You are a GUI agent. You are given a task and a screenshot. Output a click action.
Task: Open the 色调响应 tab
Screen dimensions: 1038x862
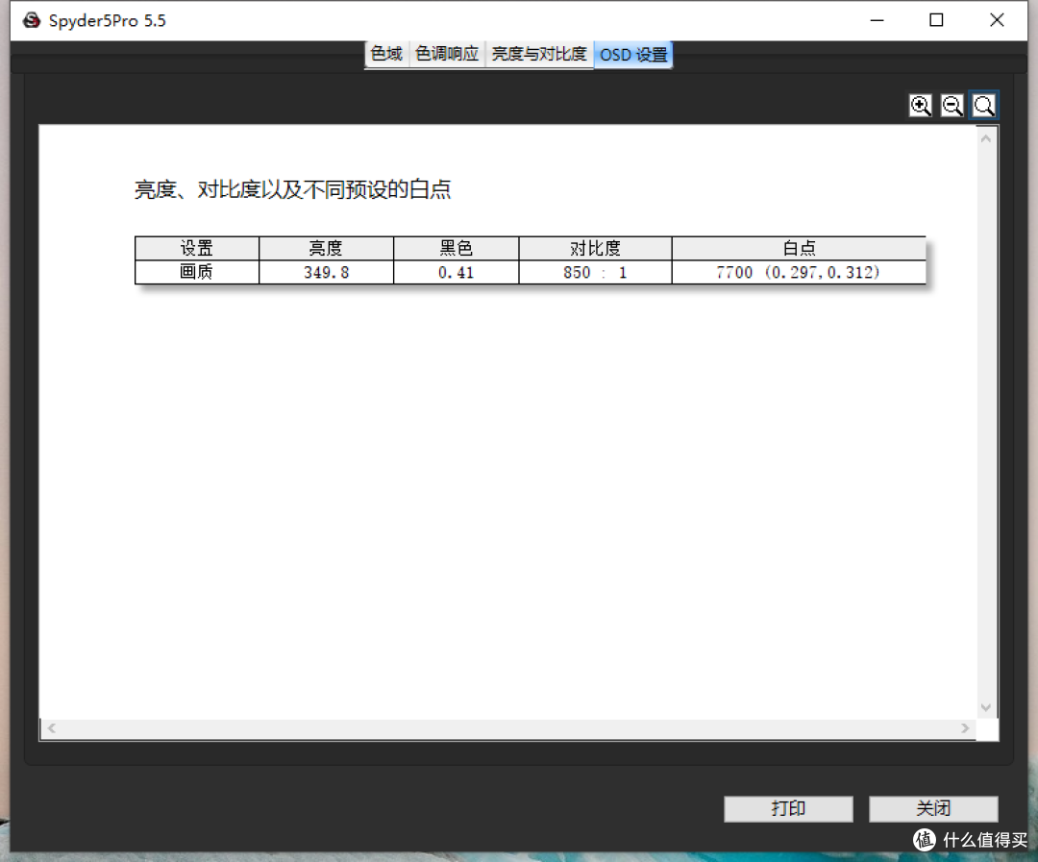tap(447, 54)
